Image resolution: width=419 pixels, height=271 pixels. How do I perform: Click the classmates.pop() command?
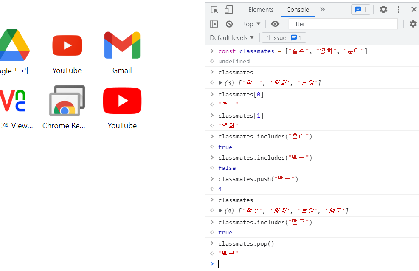click(x=246, y=244)
